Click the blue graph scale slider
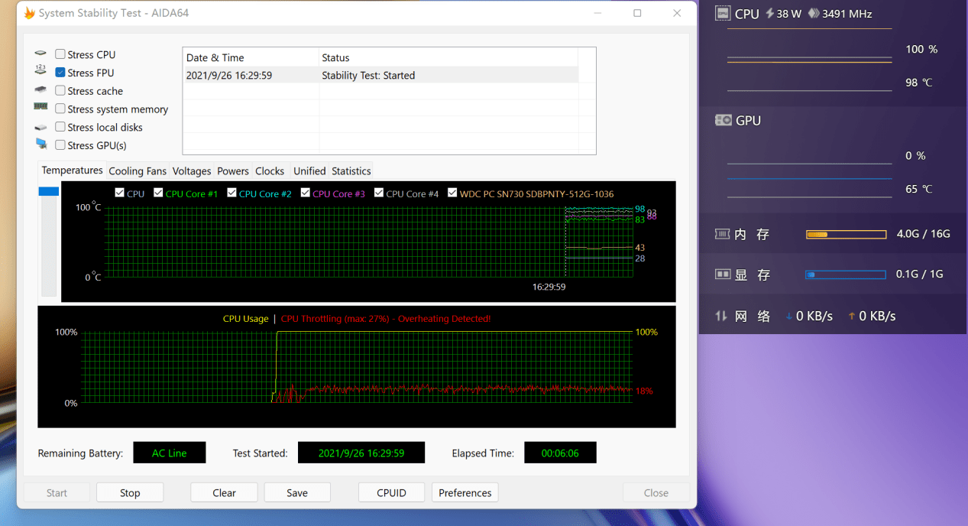Viewport: 968px width, 526px height. (49, 191)
